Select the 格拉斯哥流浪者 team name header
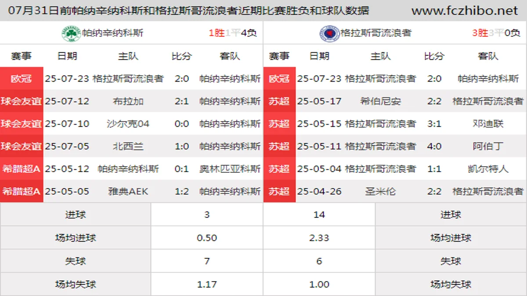The width and height of the screenshot is (527, 296). (375, 33)
